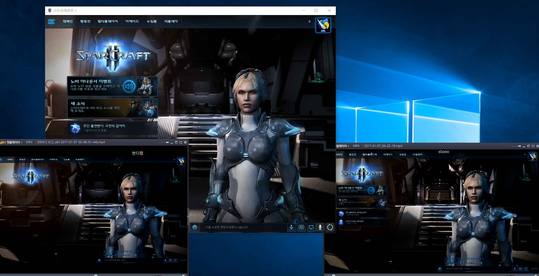Play the Nova announcer speaker icon
The image size is (539, 276).
[129, 86]
